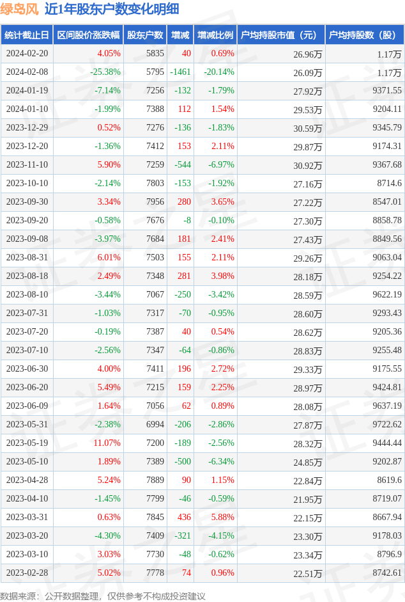This screenshot has height=602, width=405.
Task: Select the 2023-02-28 date in last row
Action: click(26, 573)
